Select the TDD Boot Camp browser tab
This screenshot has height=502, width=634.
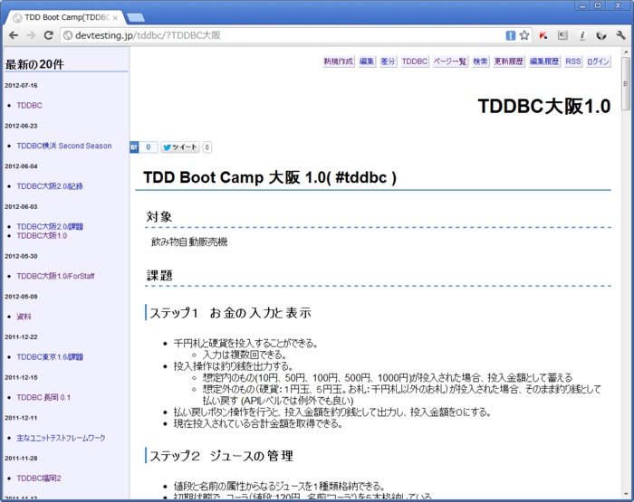[67, 17]
